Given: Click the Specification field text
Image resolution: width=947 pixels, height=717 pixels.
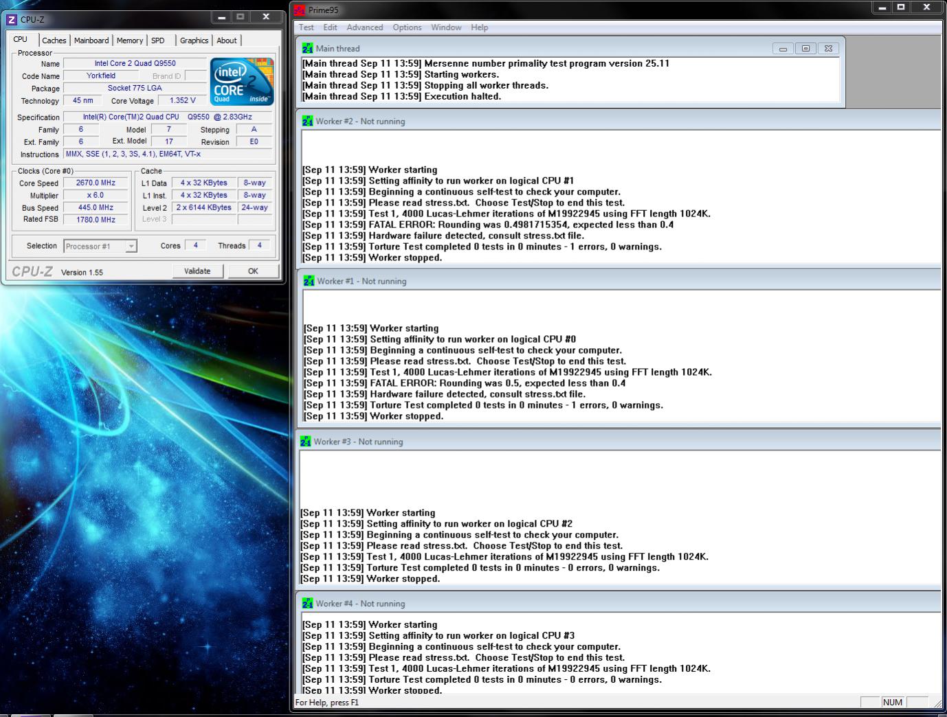Looking at the screenshot, I should click(168, 117).
